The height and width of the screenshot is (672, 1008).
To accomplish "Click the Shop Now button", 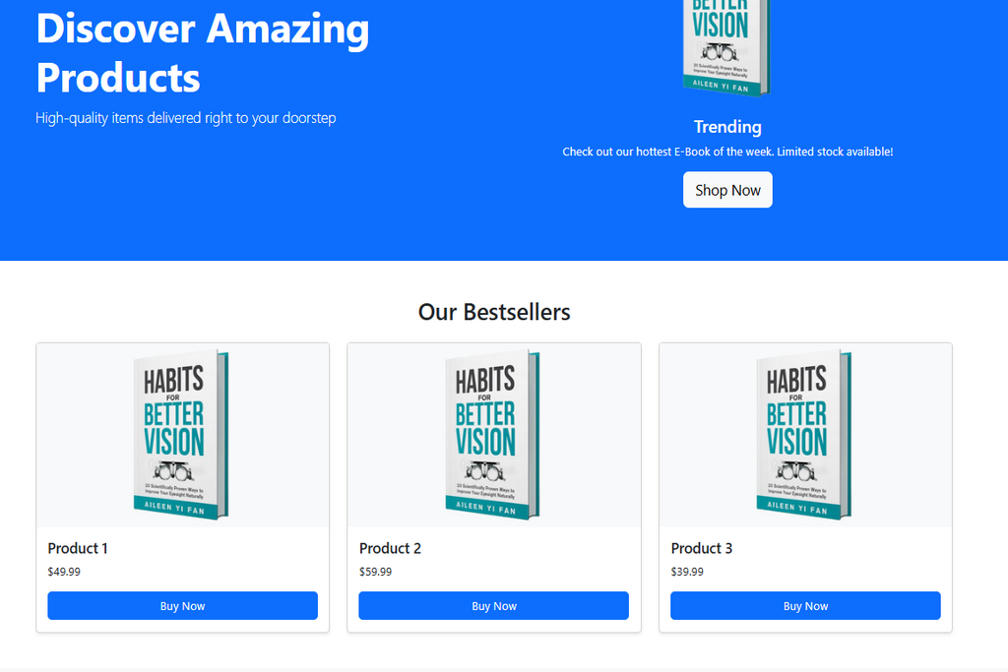I will point(727,190).
